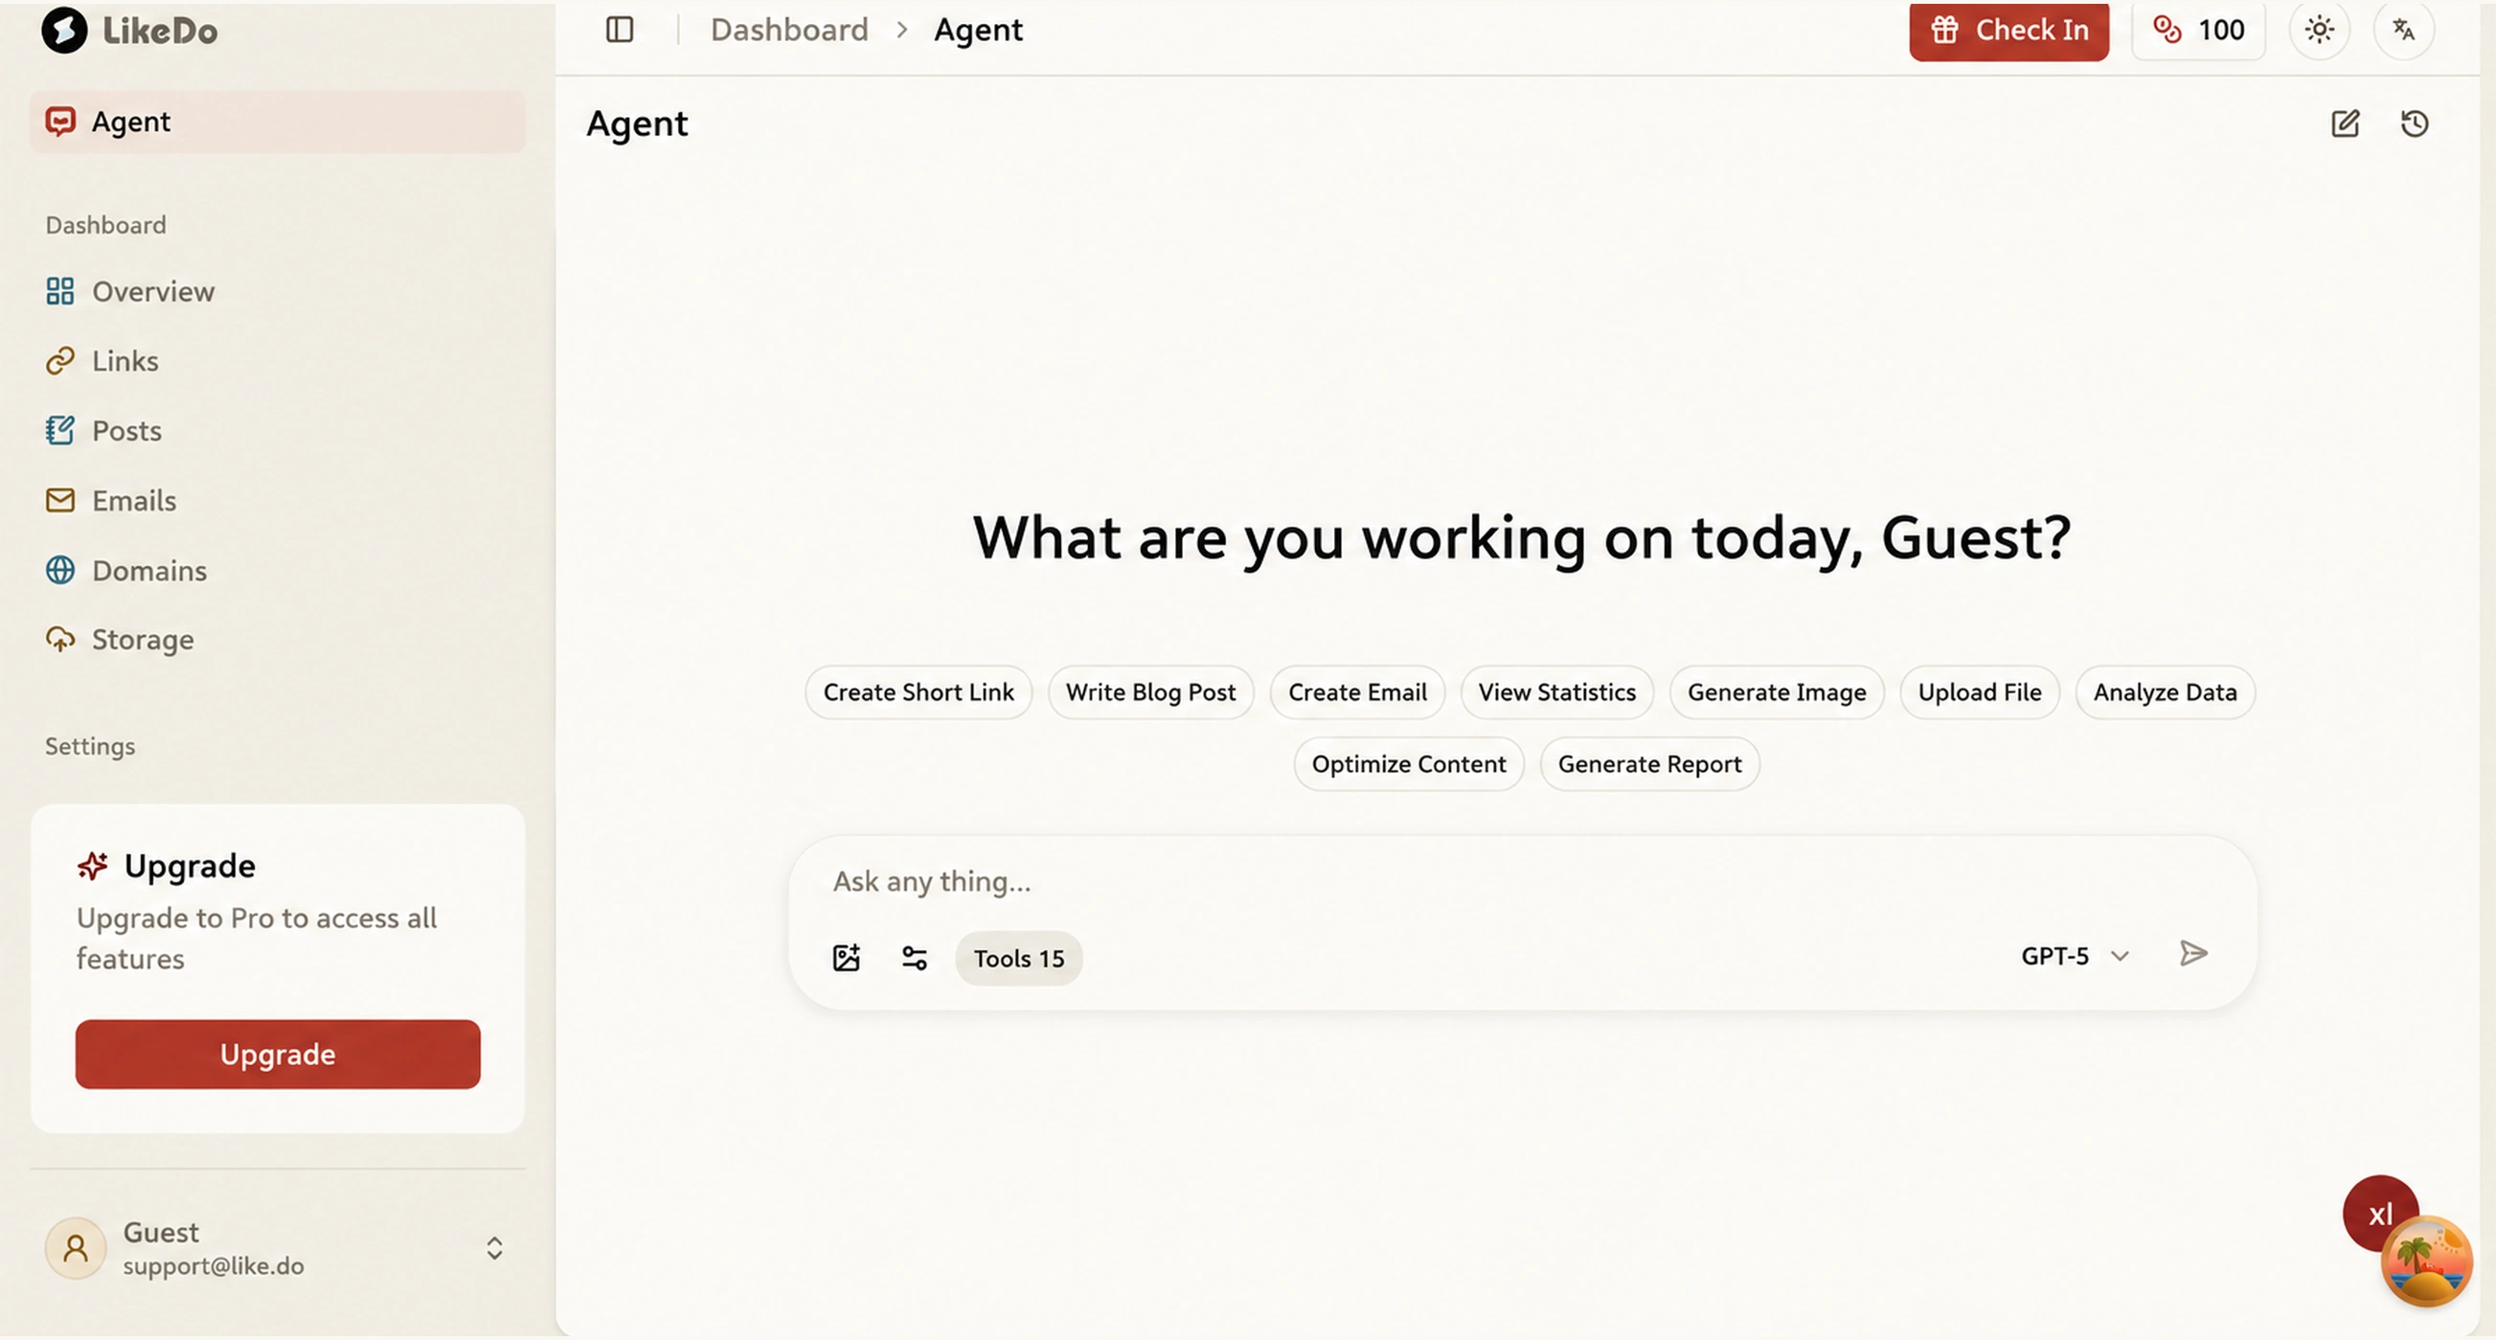Expand the Guest account switcher chevrons

pyautogui.click(x=494, y=1248)
